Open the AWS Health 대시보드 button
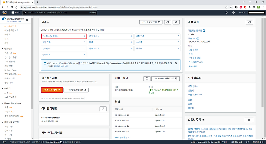266x144 pixels. (166, 78)
